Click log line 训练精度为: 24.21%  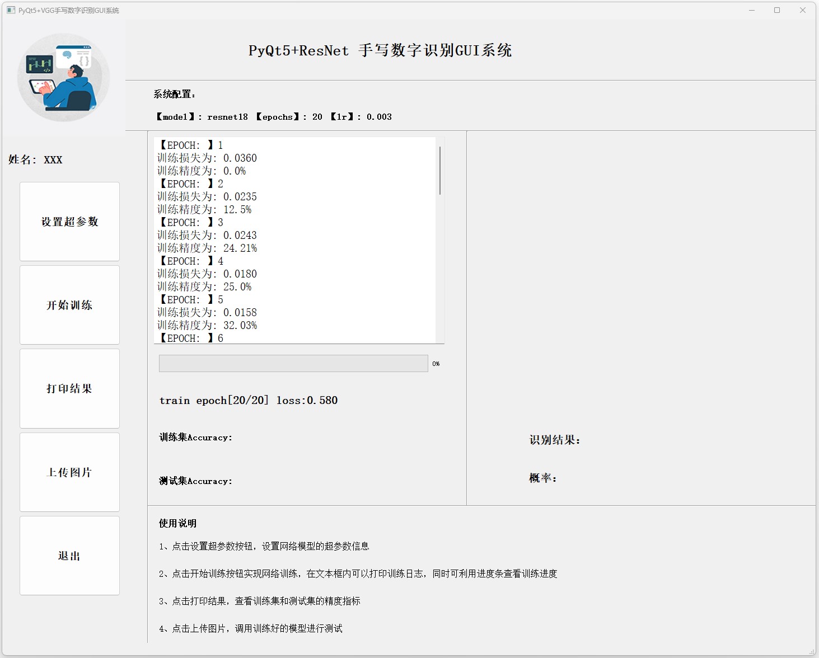point(207,248)
